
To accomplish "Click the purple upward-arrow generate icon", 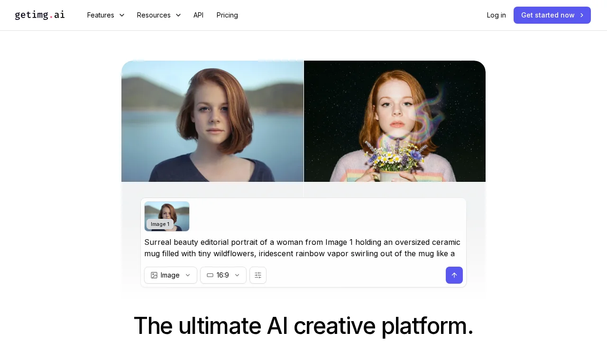I will [454, 275].
